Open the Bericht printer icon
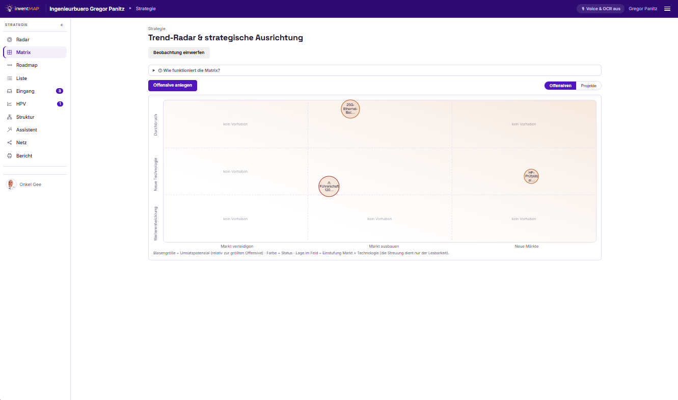 tap(10, 156)
